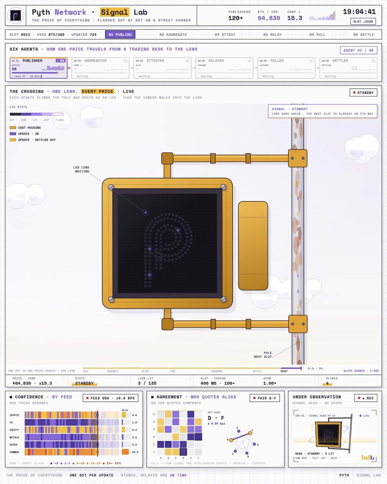Click the LEDS LIT 3 / 135 readout

click(x=147, y=381)
